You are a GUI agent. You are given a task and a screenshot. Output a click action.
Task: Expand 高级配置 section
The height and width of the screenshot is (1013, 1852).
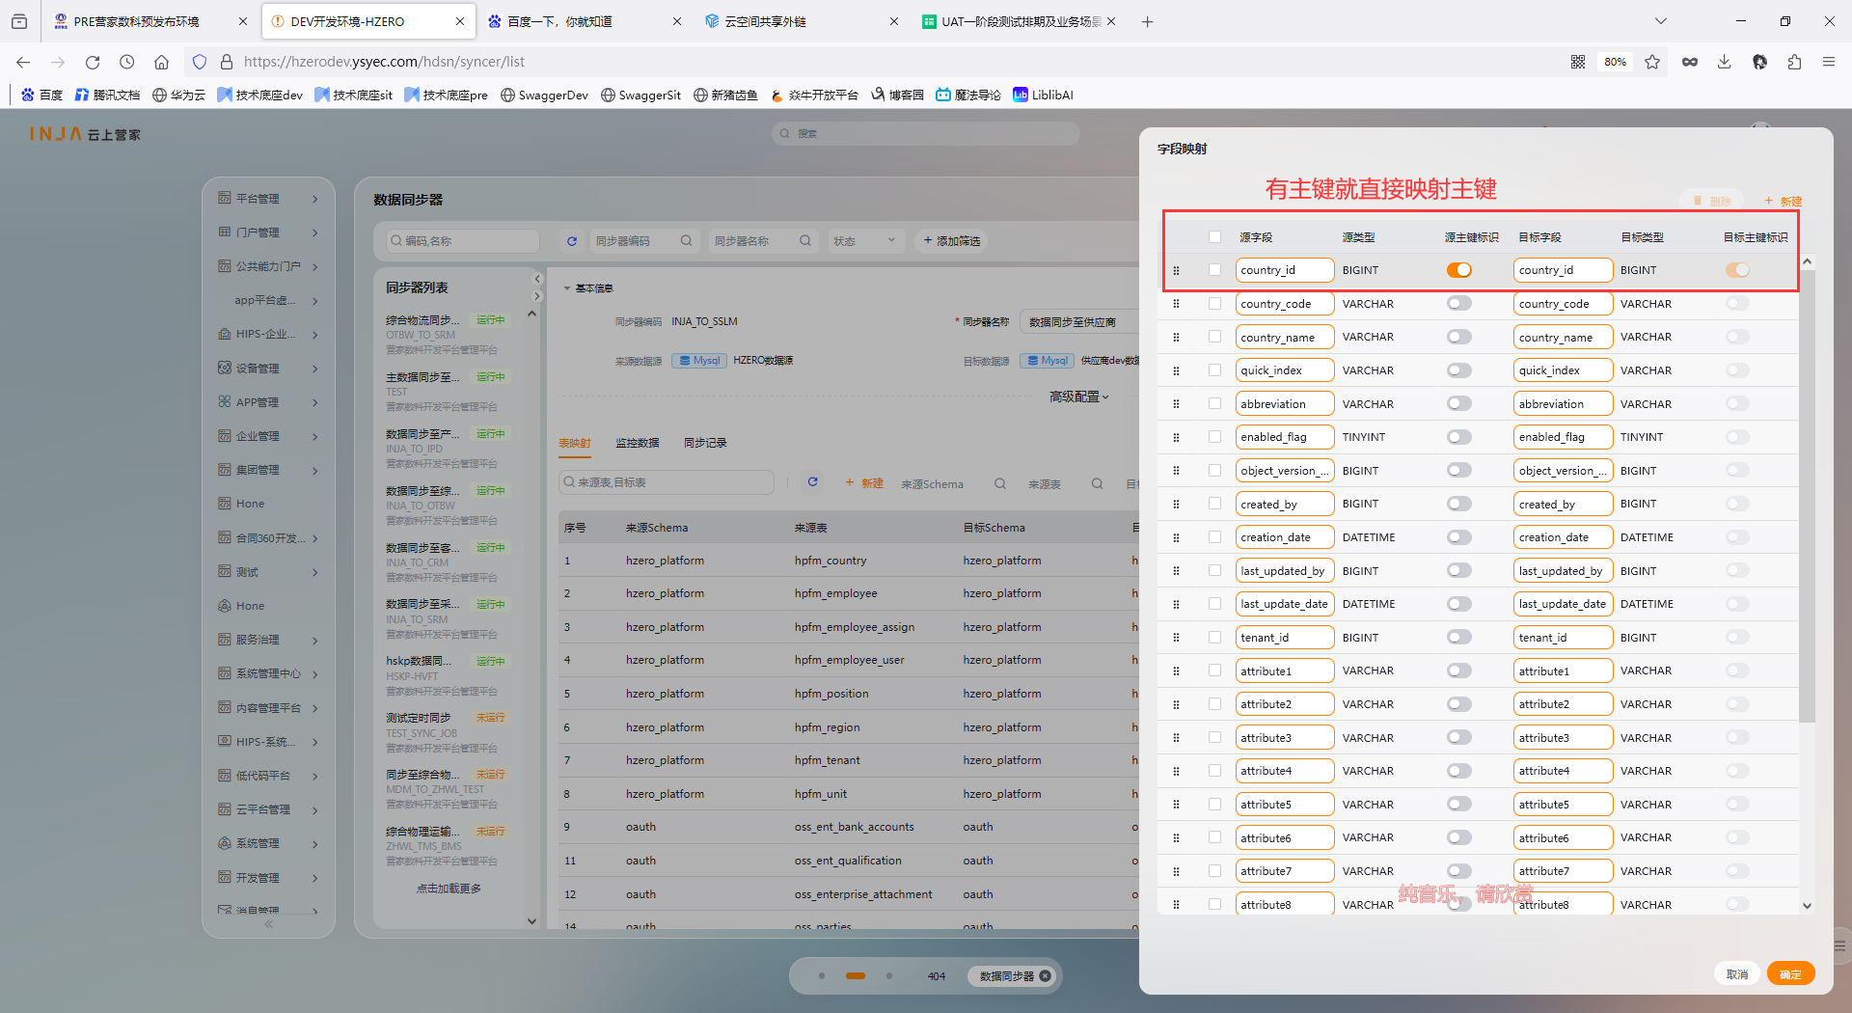1079,397
